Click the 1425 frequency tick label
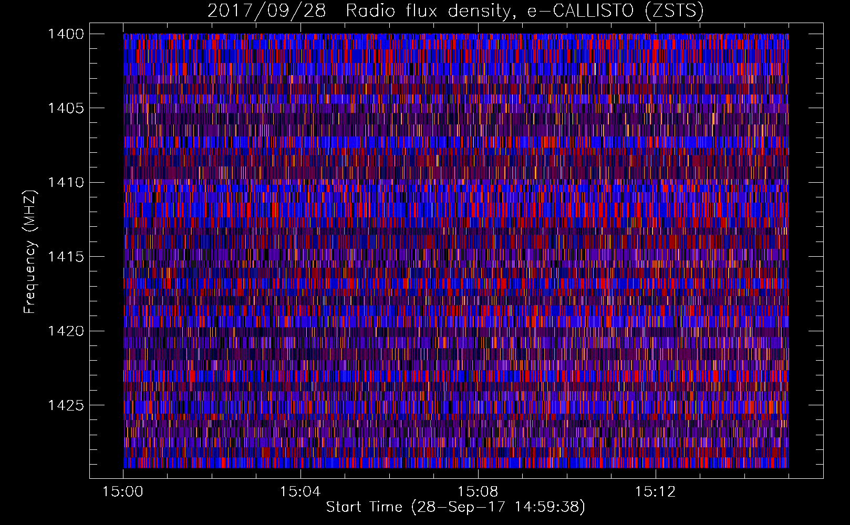The height and width of the screenshot is (525, 850). point(66,405)
